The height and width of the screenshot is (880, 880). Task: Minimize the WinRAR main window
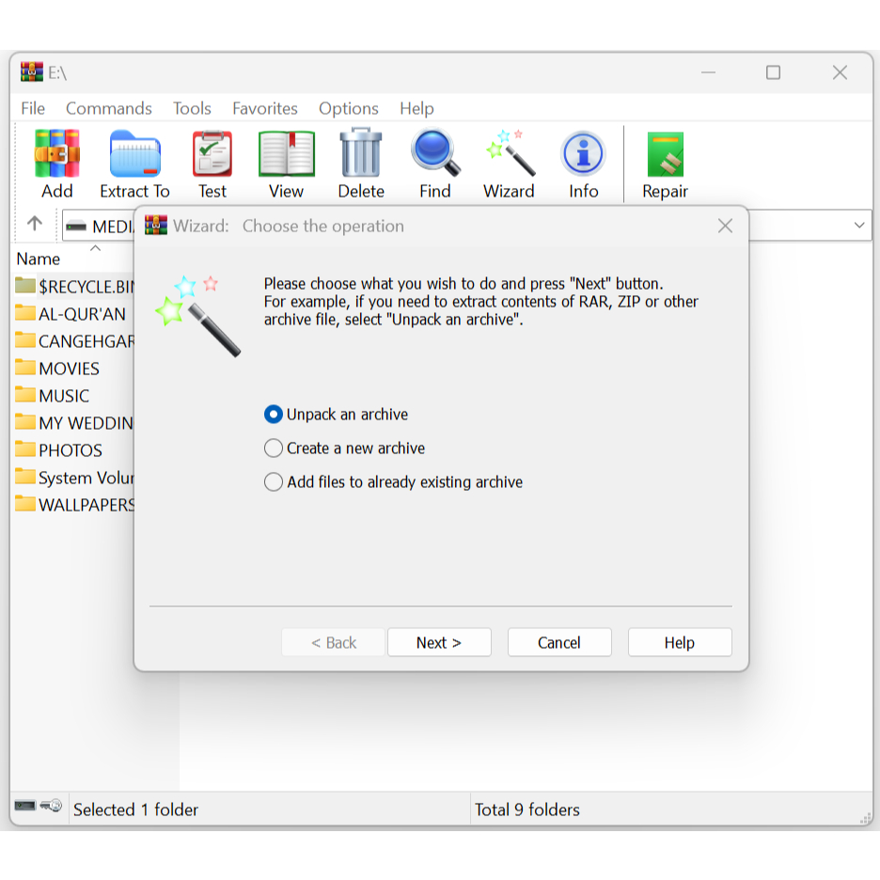[x=708, y=72]
